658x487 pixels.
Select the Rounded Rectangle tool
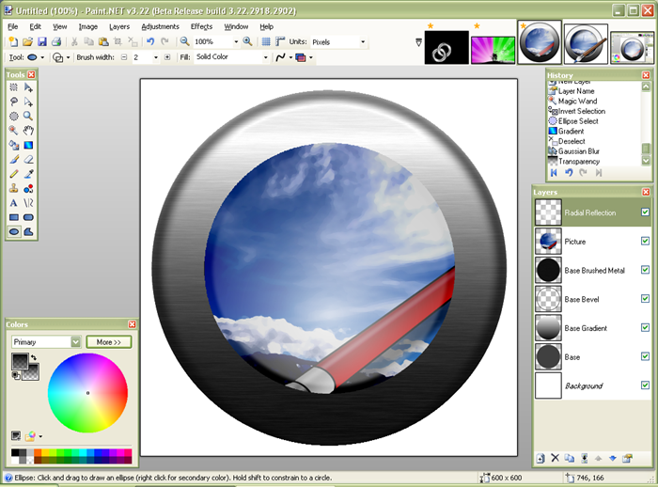pyautogui.click(x=28, y=217)
